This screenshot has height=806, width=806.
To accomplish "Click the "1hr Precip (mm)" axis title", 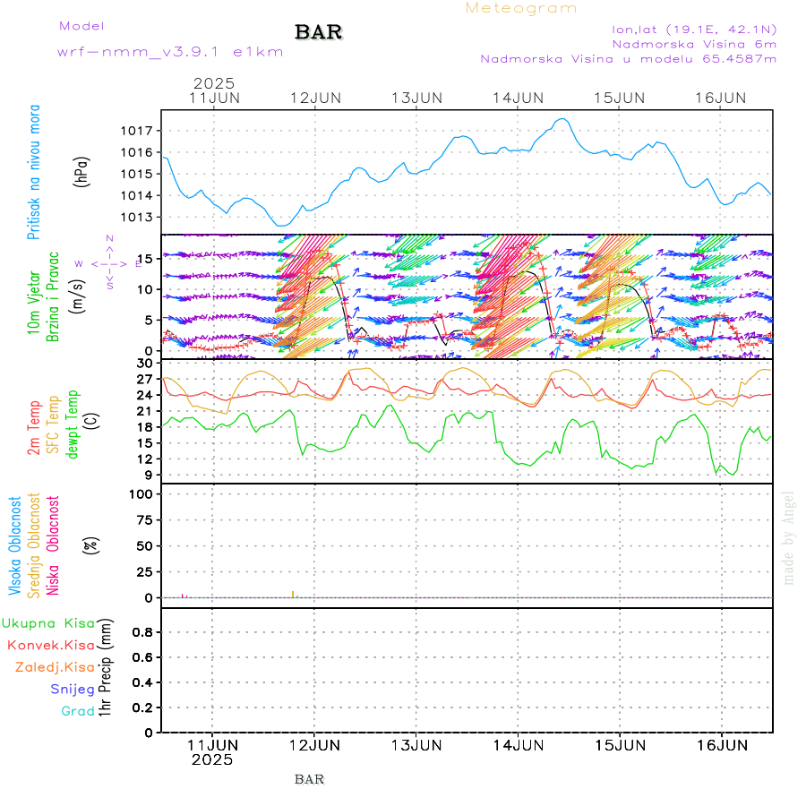I will click(x=105, y=667).
